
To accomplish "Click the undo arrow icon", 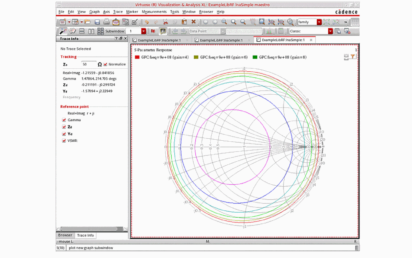I will click(x=146, y=22).
